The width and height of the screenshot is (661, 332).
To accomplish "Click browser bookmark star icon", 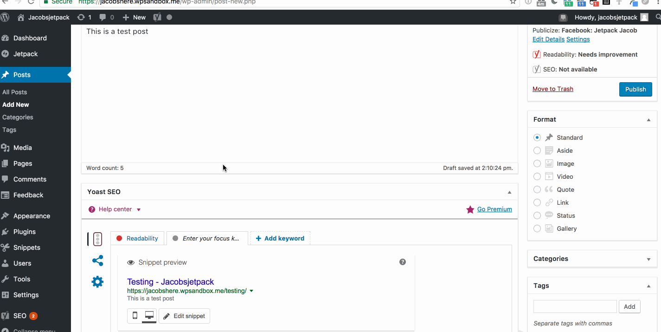I will point(513,2).
